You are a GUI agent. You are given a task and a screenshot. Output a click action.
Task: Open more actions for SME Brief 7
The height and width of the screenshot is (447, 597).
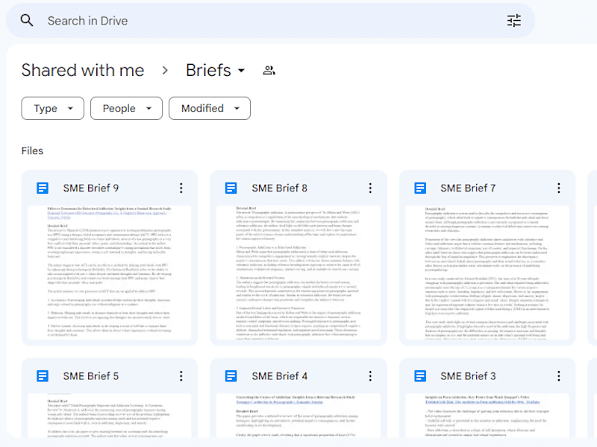click(558, 188)
